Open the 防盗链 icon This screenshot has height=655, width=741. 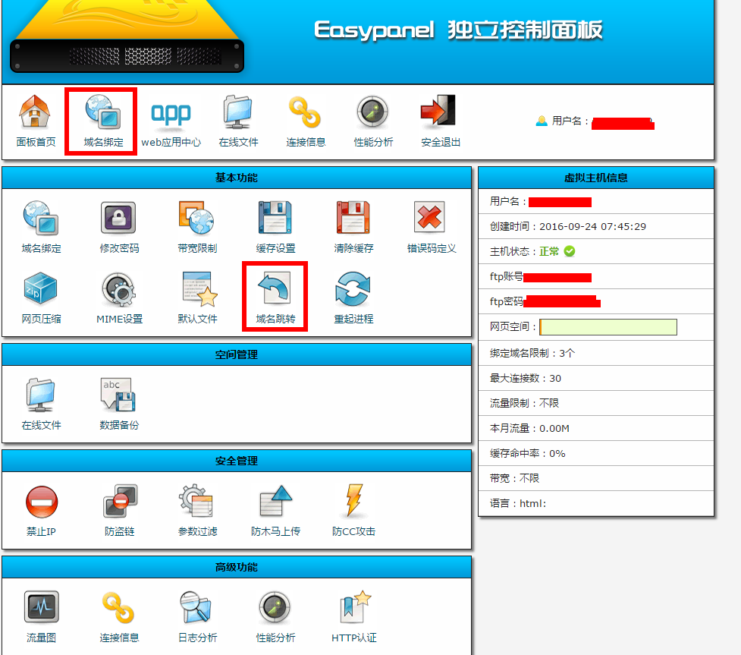pyautogui.click(x=120, y=501)
